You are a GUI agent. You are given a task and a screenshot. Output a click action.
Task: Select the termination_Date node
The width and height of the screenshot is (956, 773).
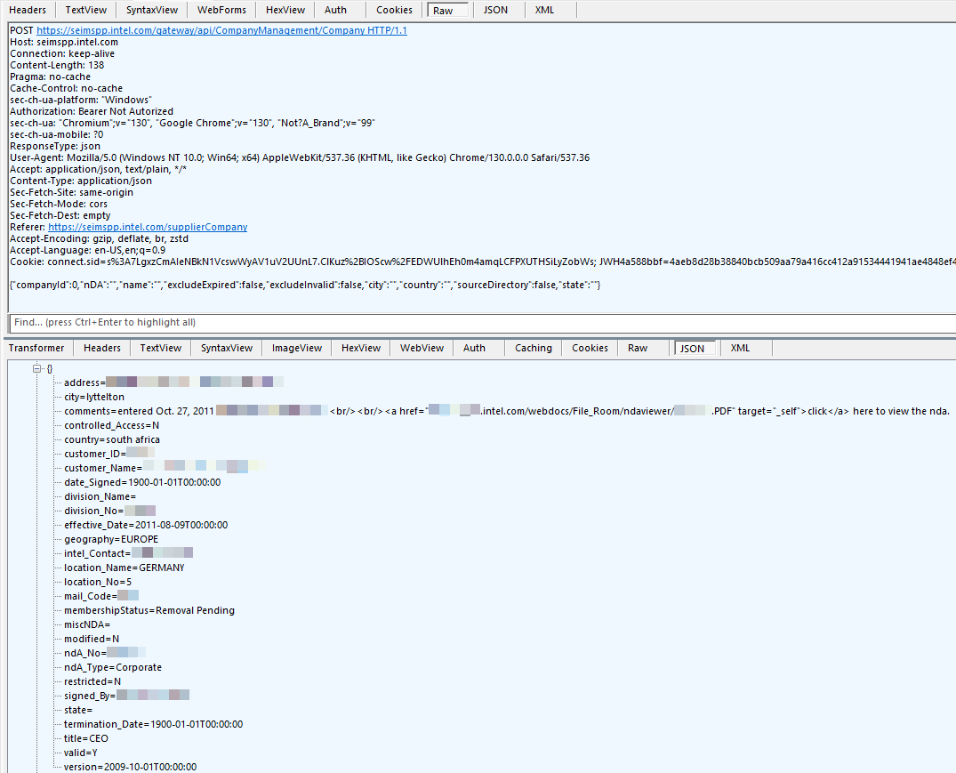153,724
